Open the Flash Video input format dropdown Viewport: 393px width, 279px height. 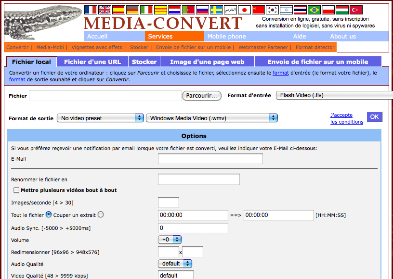[x=334, y=95]
